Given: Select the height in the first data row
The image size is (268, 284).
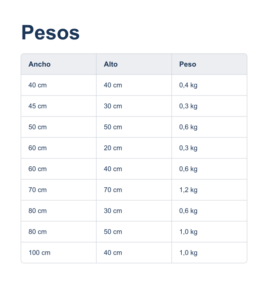Looking at the screenshot, I should tap(134, 85).
